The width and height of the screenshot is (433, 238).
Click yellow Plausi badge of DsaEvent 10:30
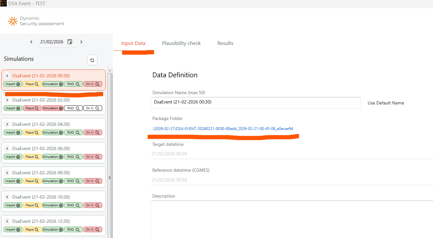tap(32, 205)
